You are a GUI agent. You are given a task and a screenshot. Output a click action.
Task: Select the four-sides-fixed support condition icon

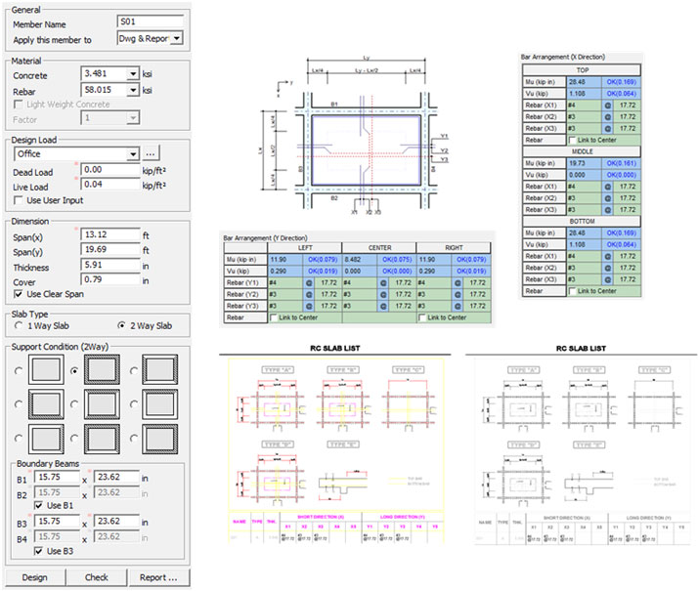click(x=102, y=369)
